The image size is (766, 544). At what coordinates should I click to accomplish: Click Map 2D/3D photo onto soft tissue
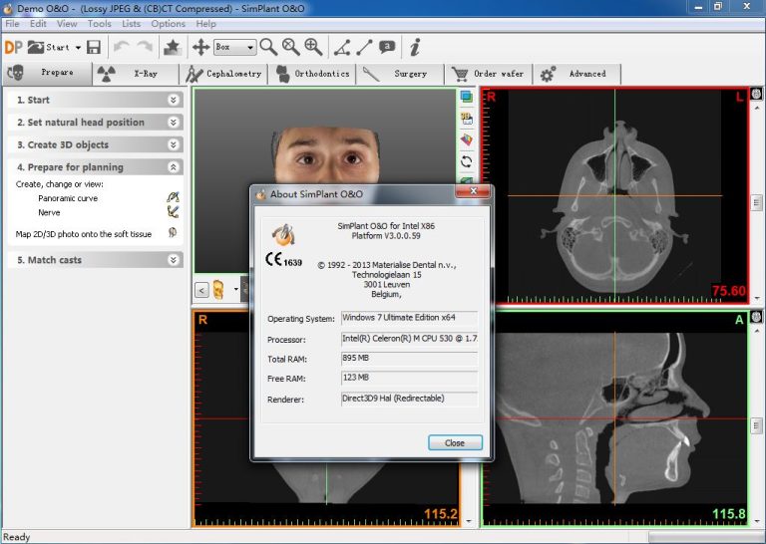point(84,234)
